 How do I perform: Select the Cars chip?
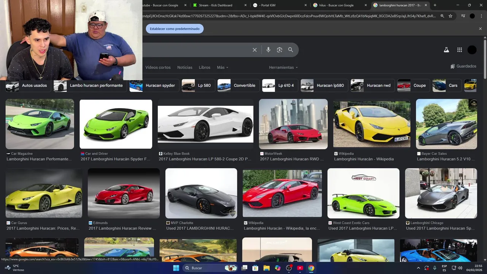(447, 86)
